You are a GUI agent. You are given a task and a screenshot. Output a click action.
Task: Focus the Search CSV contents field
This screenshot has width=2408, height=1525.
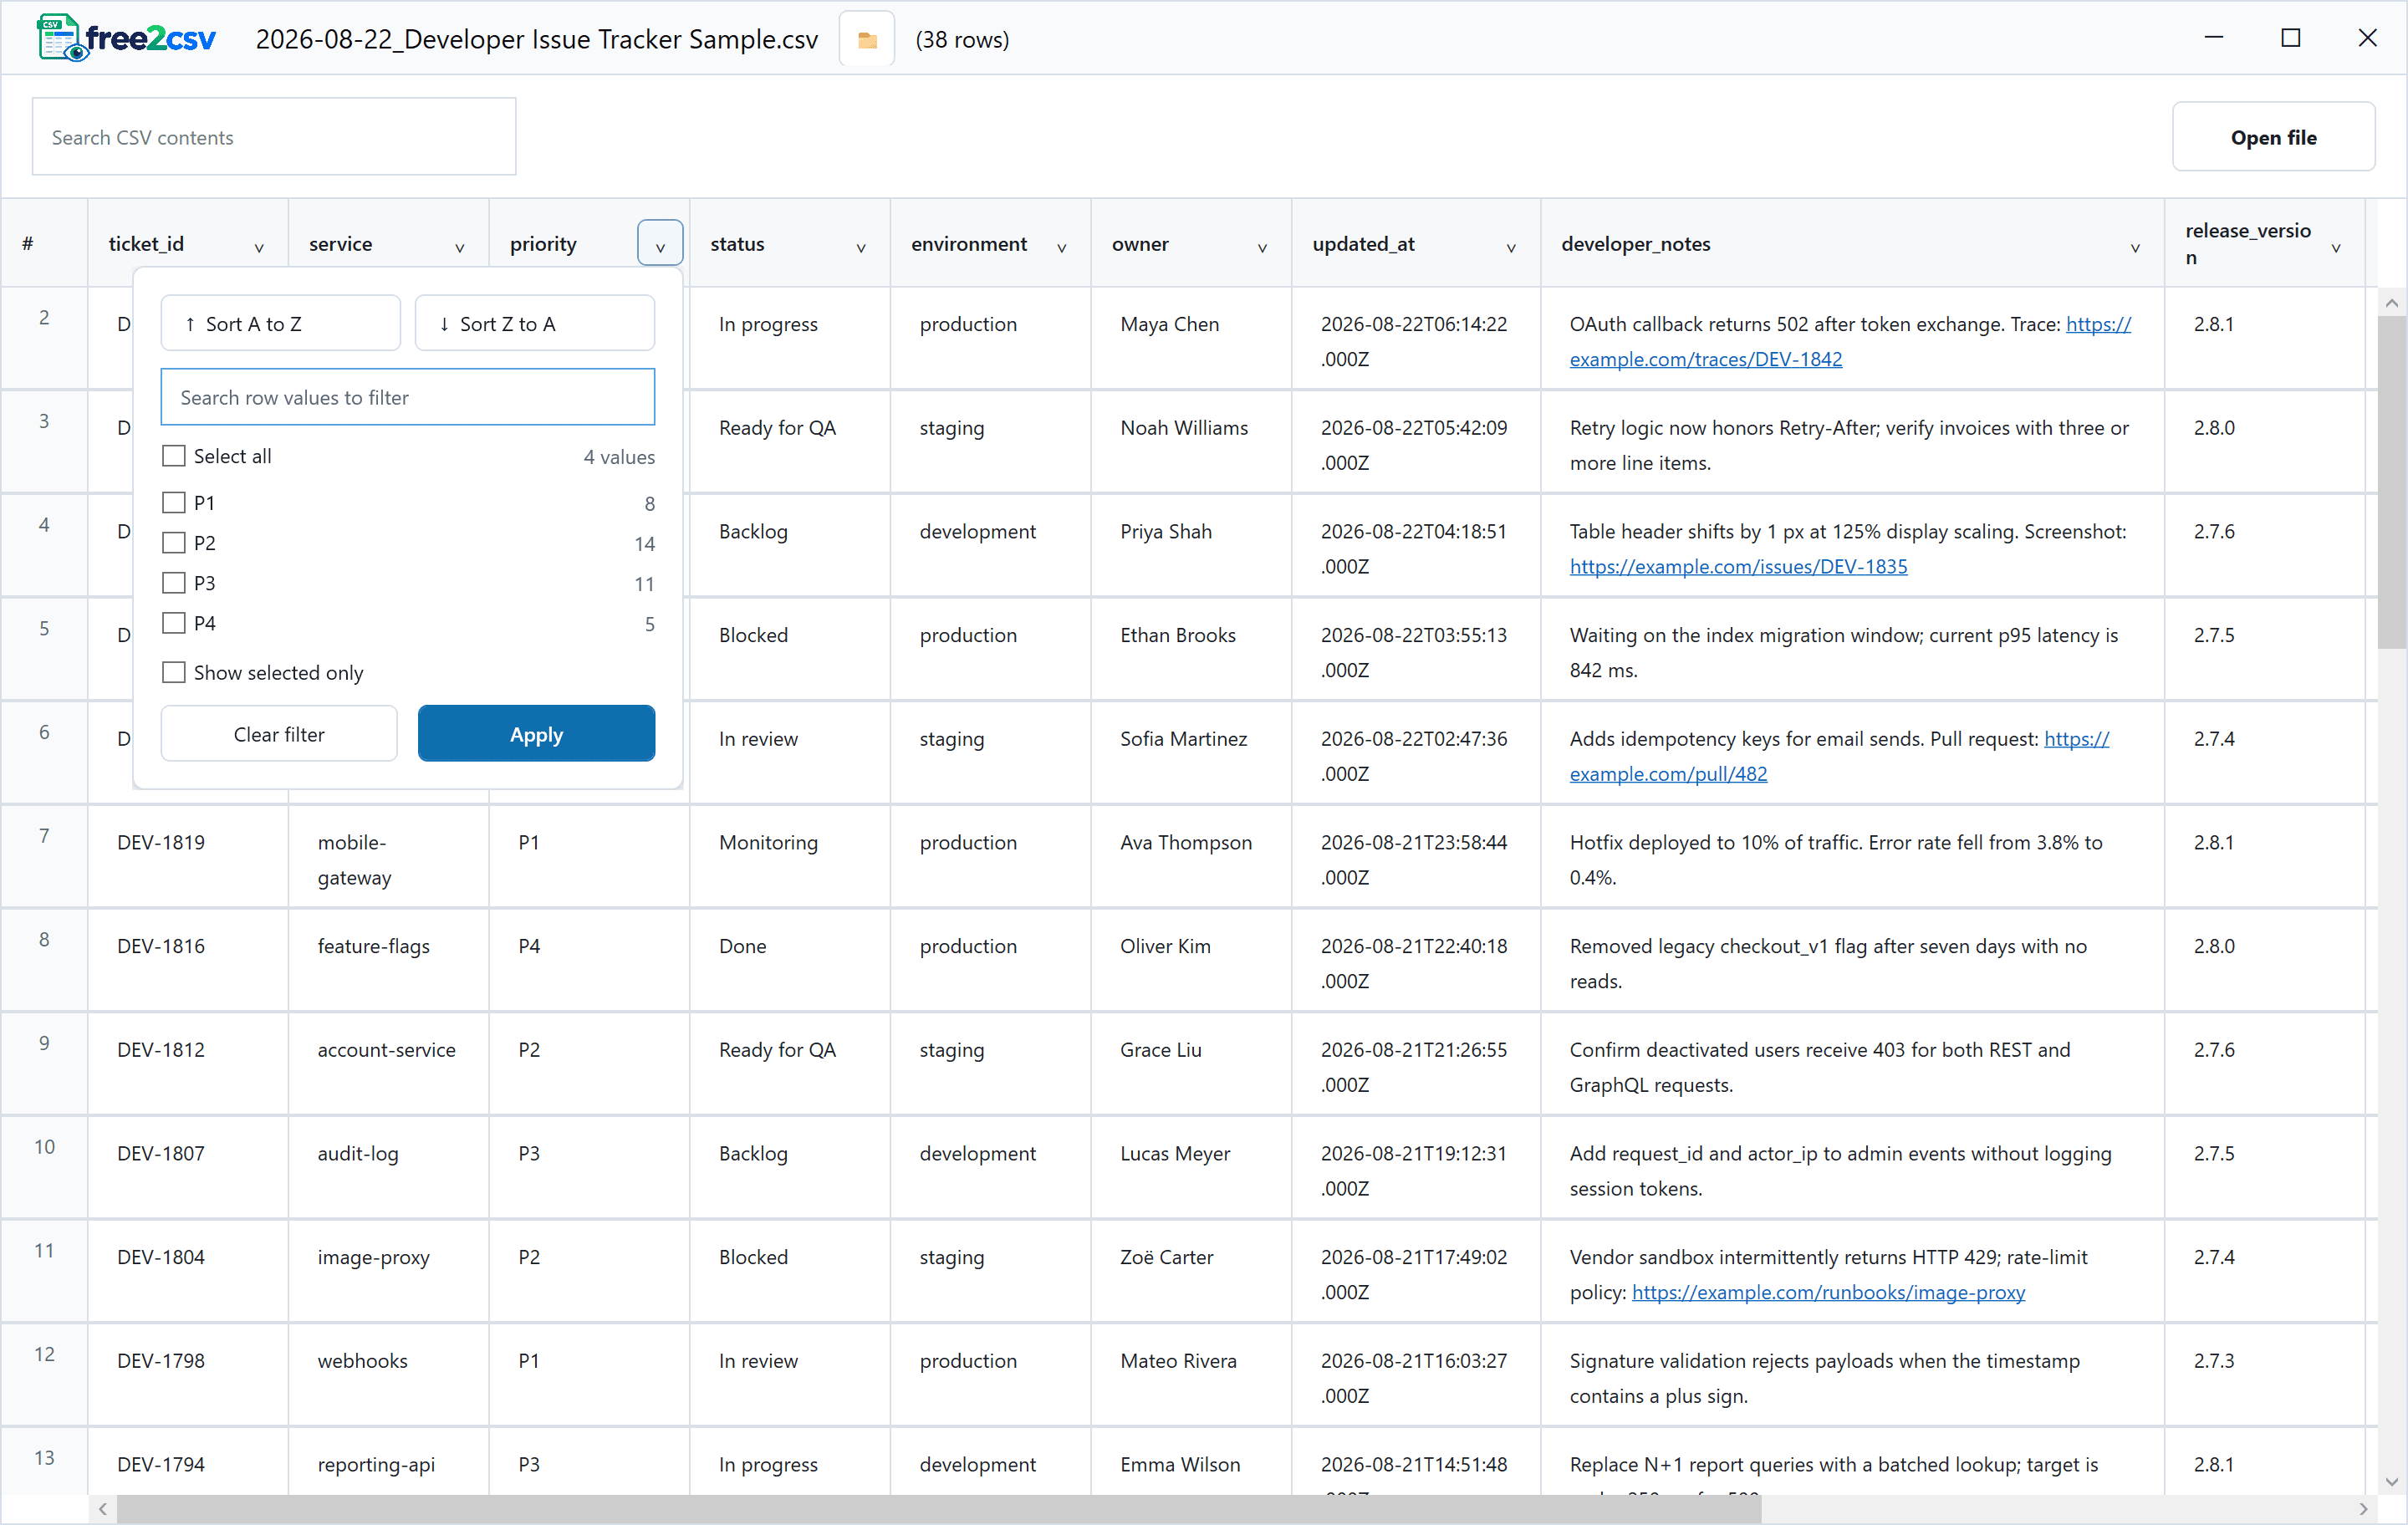pos(274,137)
